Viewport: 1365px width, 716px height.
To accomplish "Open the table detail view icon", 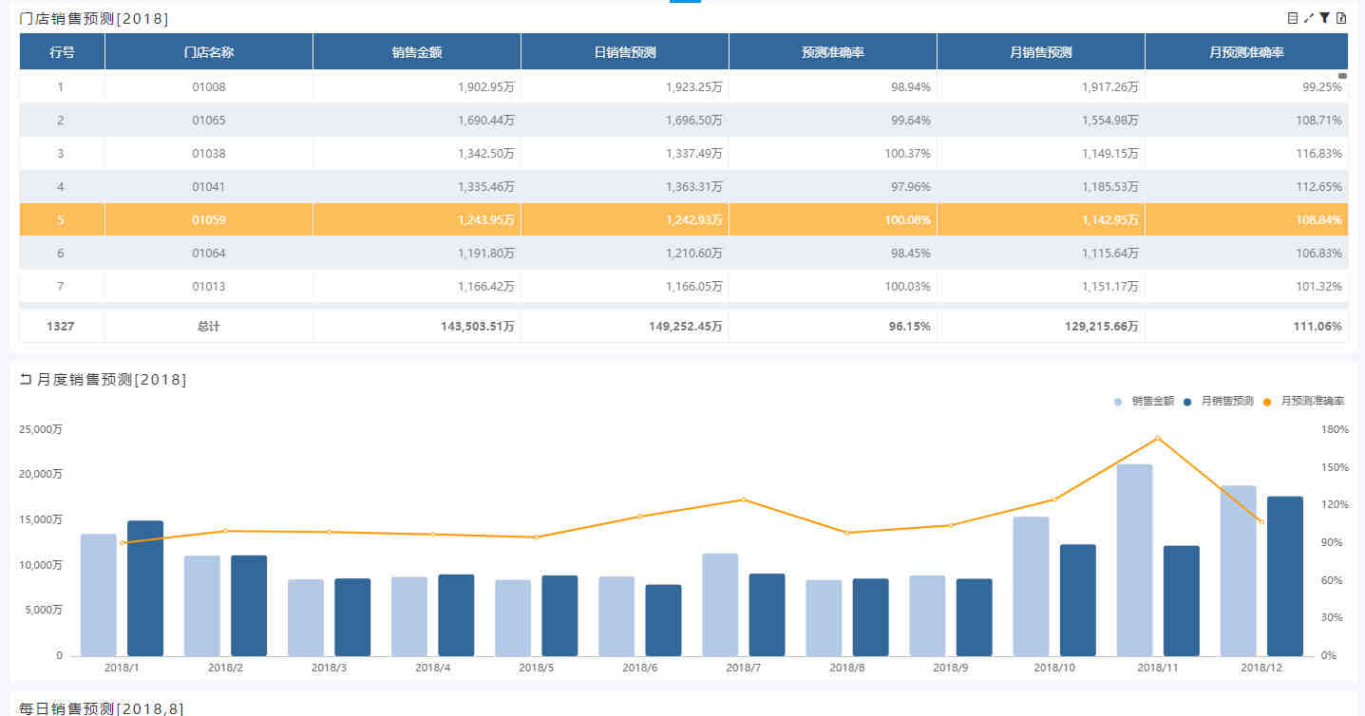I will tap(1292, 18).
